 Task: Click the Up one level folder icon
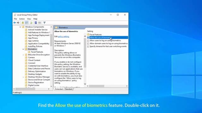tap(23, 23)
